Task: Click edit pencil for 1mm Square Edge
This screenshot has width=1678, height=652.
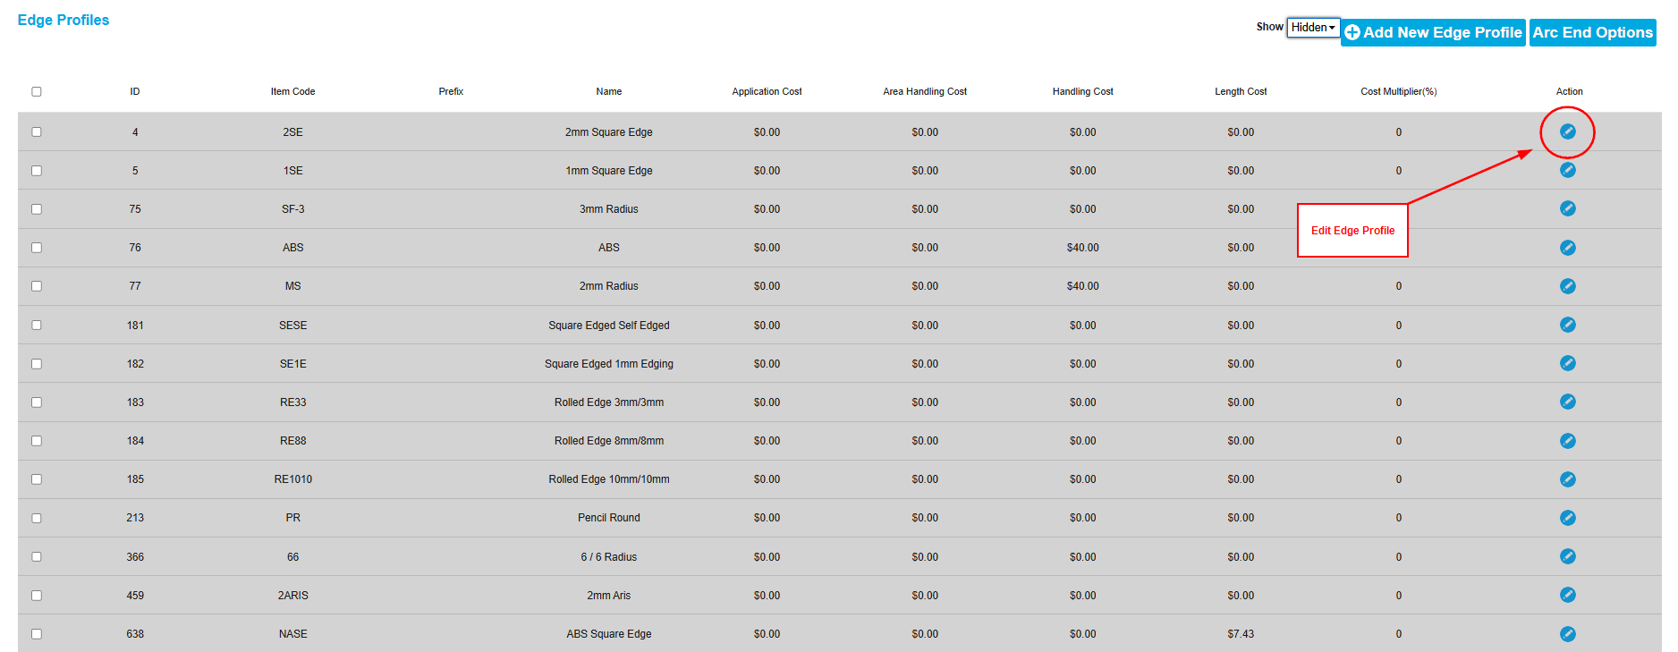Action: click(1567, 170)
